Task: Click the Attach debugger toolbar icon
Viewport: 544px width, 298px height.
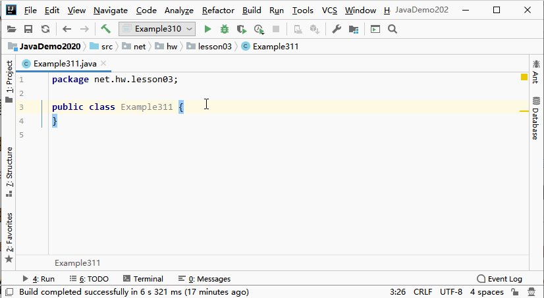Action: [x=298, y=30]
